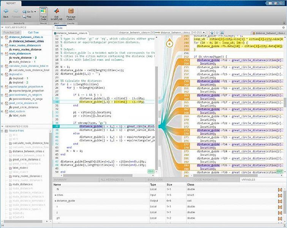
Task: Click the previous trace up-arrow icon
Action: [212, 33]
